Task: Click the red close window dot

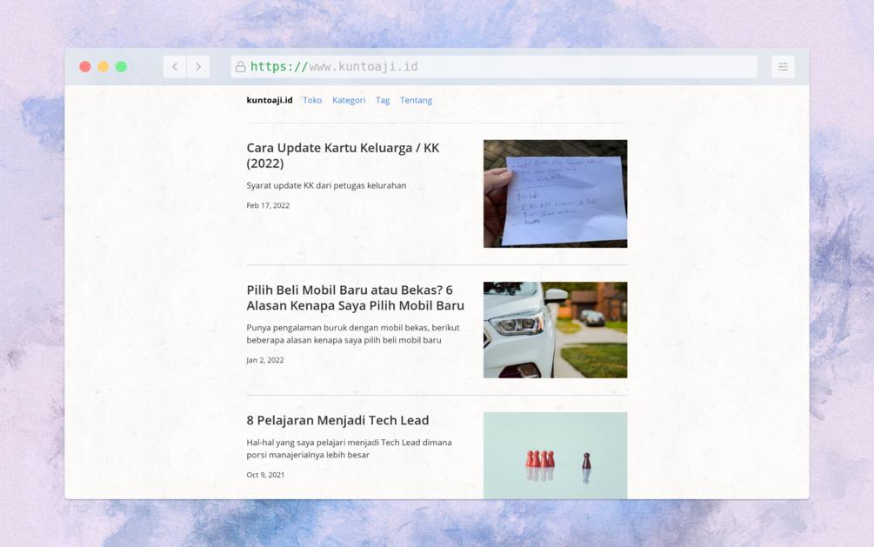Action: 85,67
